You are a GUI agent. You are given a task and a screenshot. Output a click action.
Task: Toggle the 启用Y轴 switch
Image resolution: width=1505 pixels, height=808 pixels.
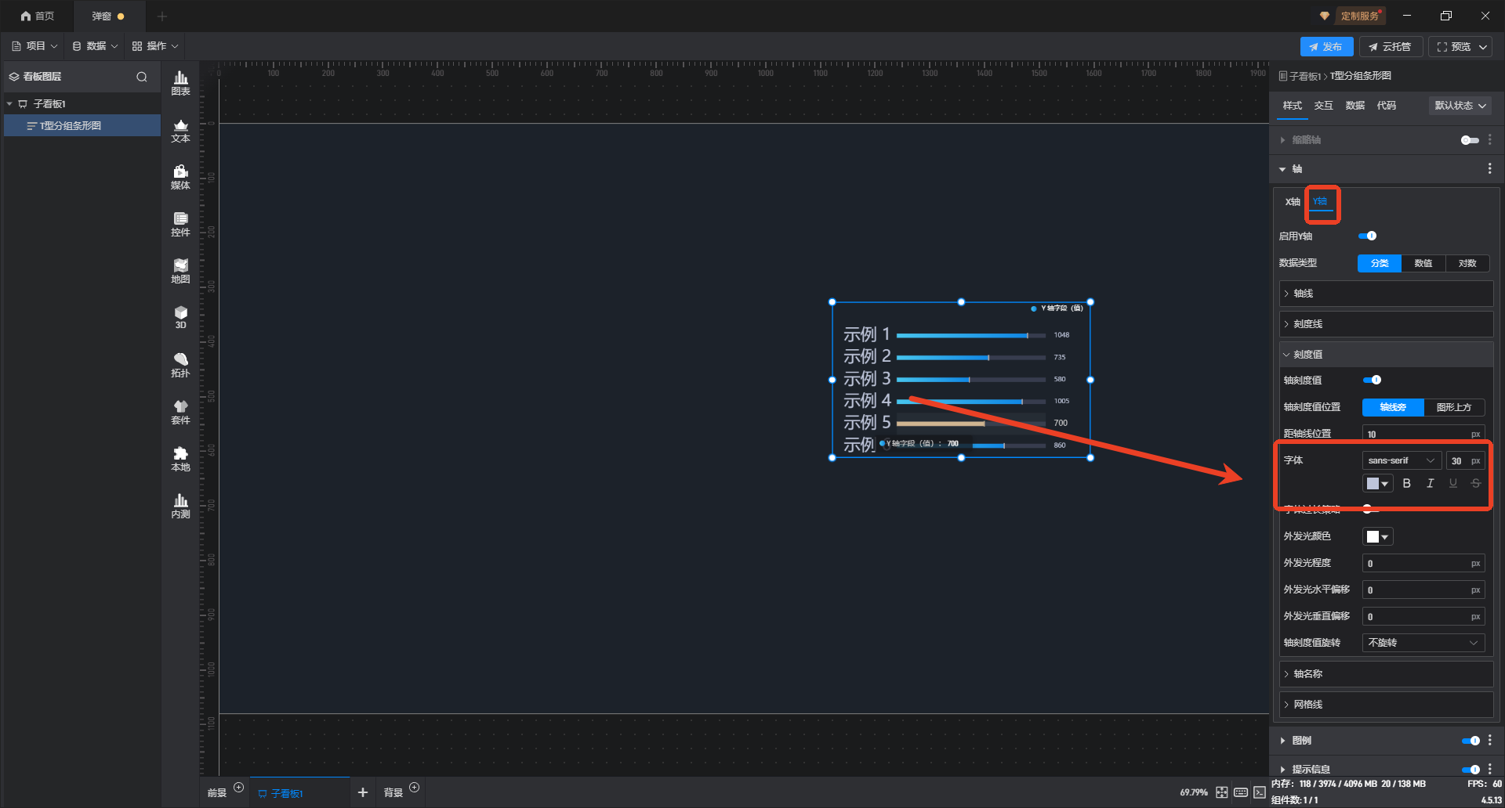(x=1368, y=236)
